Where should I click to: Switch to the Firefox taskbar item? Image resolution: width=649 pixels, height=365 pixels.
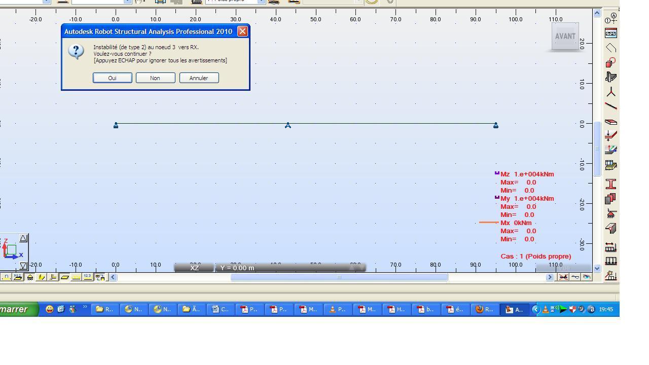[x=484, y=309]
